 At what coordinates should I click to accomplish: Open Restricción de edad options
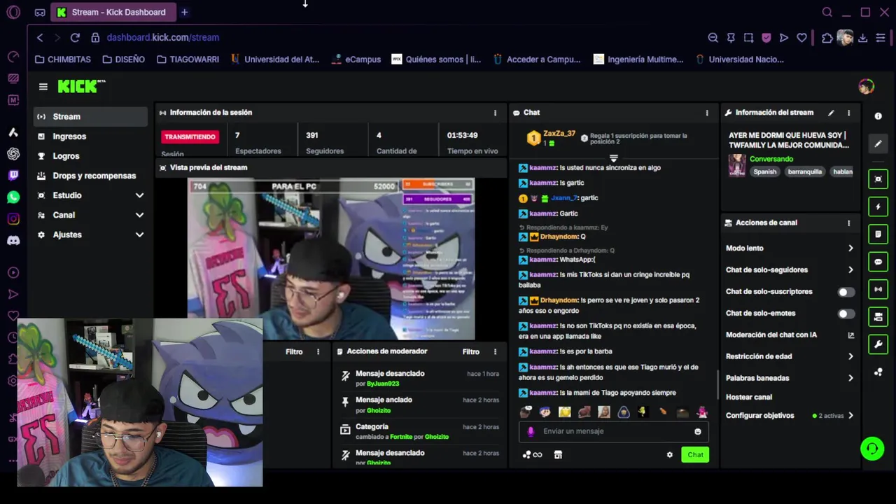click(x=790, y=357)
